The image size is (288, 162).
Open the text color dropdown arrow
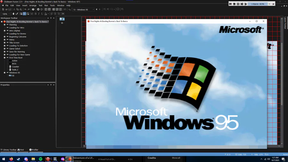[48, 14]
